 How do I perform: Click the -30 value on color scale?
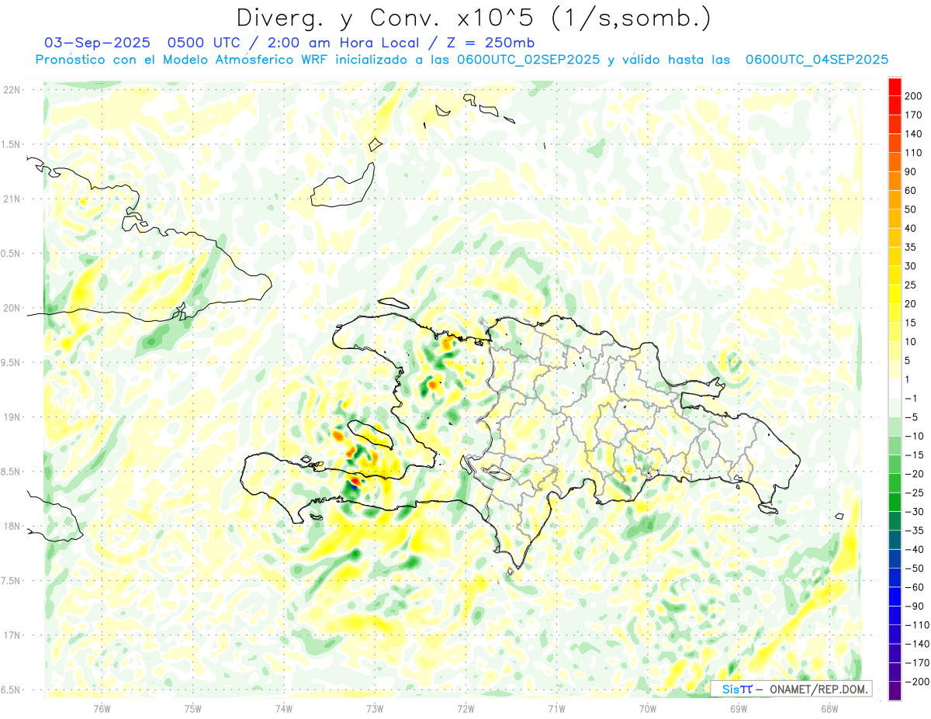(914, 511)
